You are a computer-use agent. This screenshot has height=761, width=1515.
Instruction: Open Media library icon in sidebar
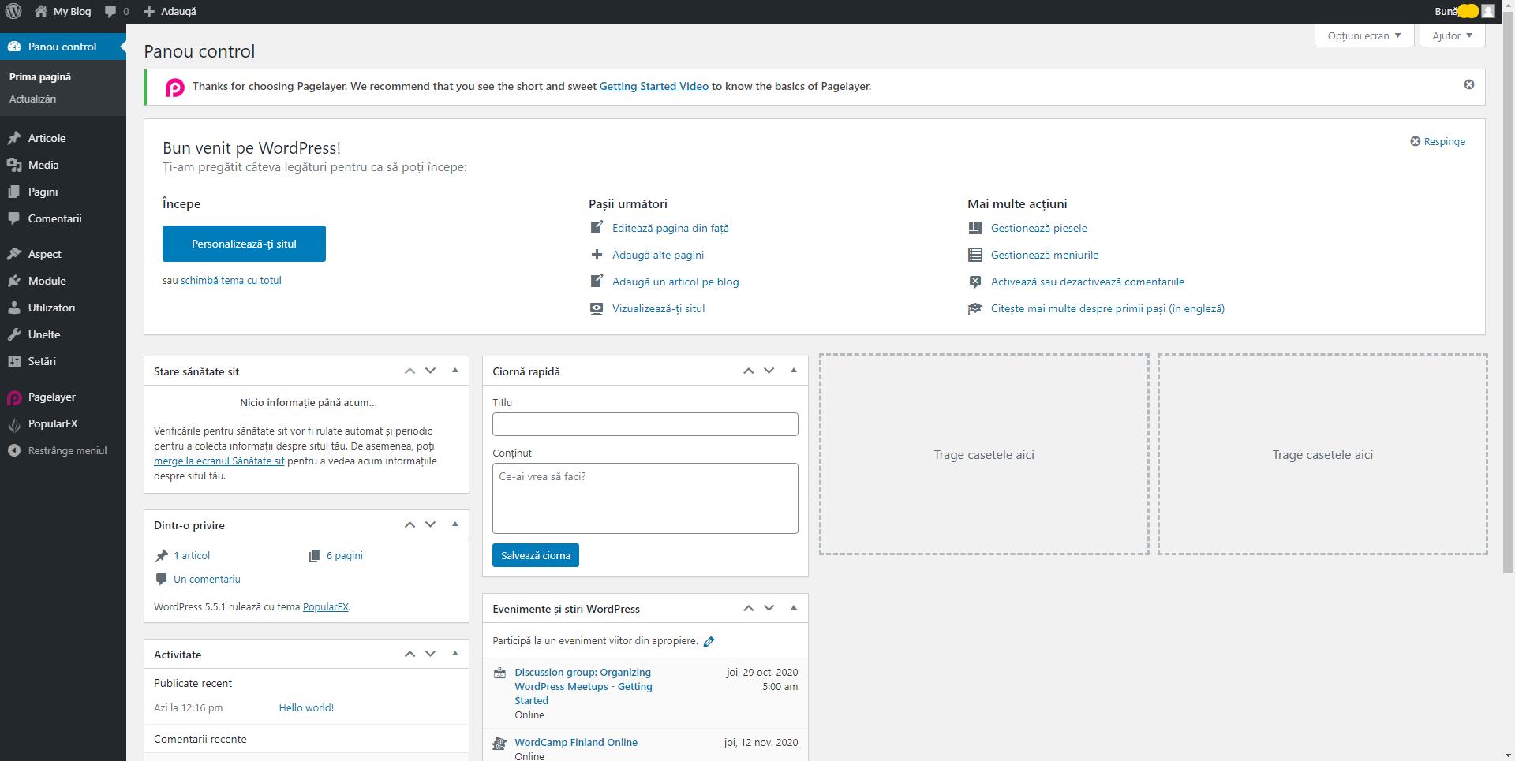pyautogui.click(x=14, y=165)
